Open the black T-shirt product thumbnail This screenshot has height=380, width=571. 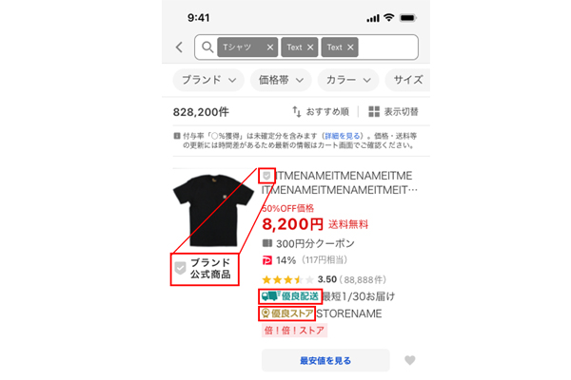coord(213,210)
